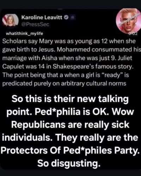Select the 'marriage with Aisha' tweet line
141x176 pixels.
(x=67, y=58)
